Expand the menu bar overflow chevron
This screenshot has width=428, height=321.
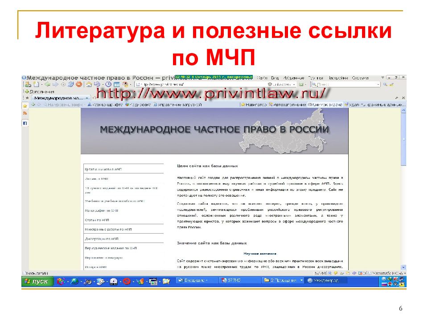[x=383, y=78]
